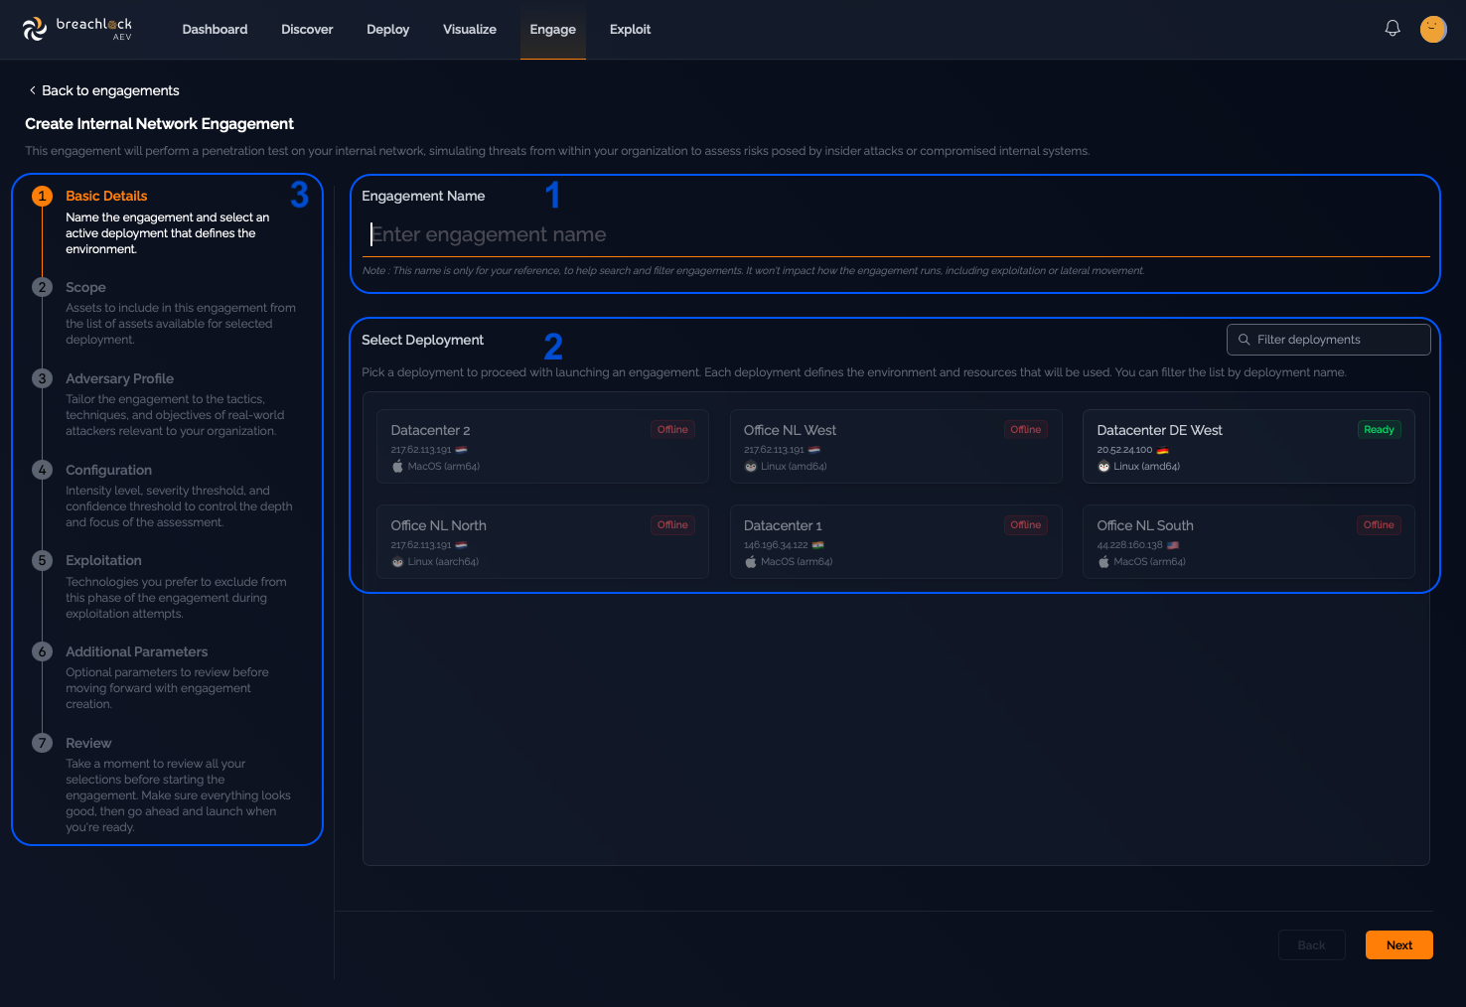Select the Office NL North deployment
The height and width of the screenshot is (1007, 1466).
coord(542,541)
